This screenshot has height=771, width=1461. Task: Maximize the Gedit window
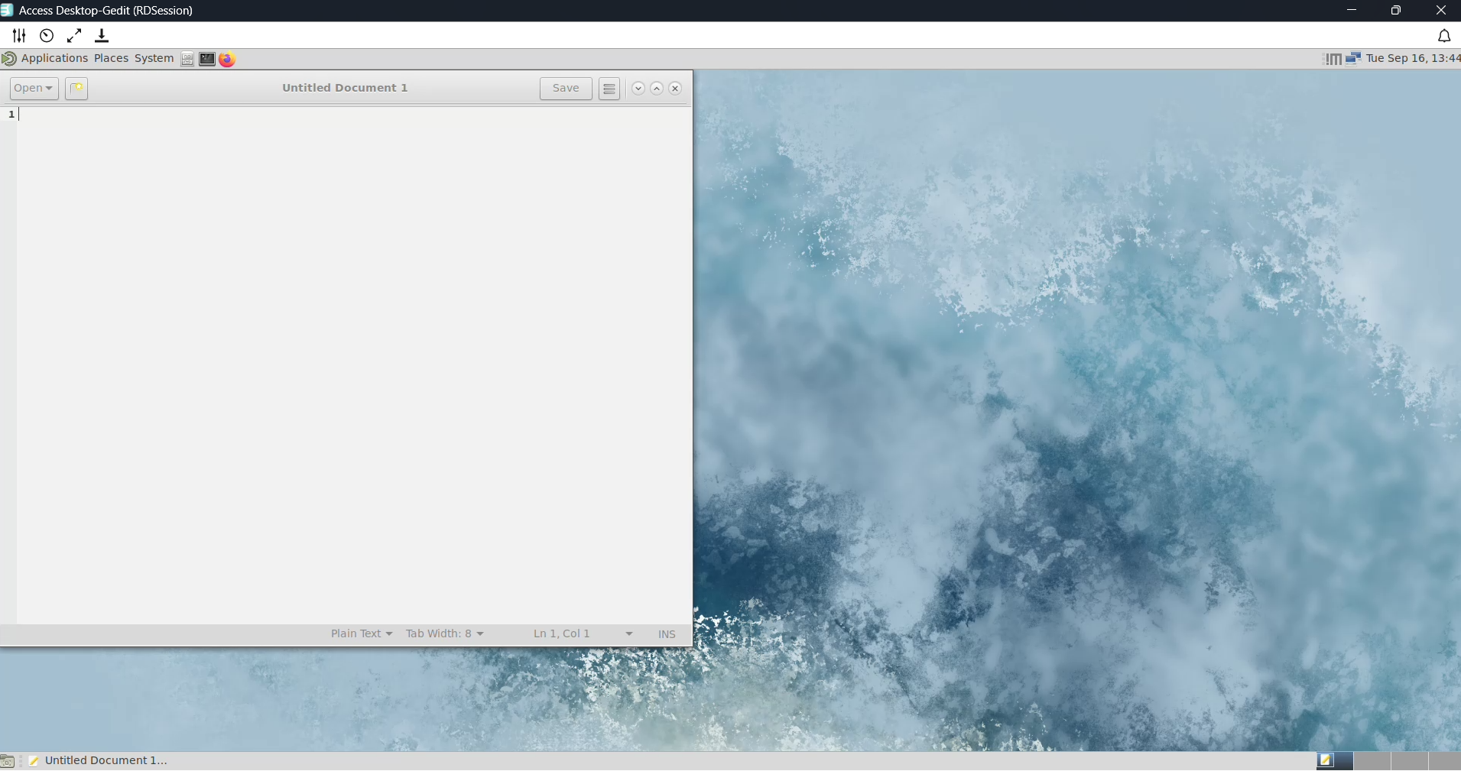[657, 89]
